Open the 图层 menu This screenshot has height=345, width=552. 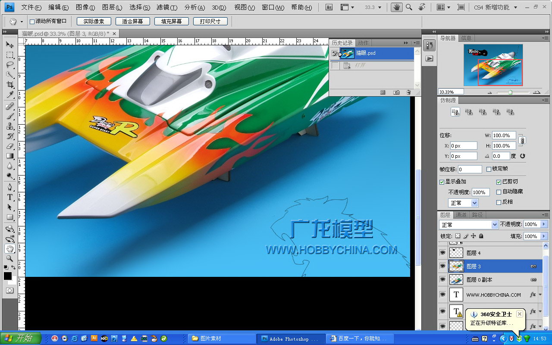pos(112,7)
